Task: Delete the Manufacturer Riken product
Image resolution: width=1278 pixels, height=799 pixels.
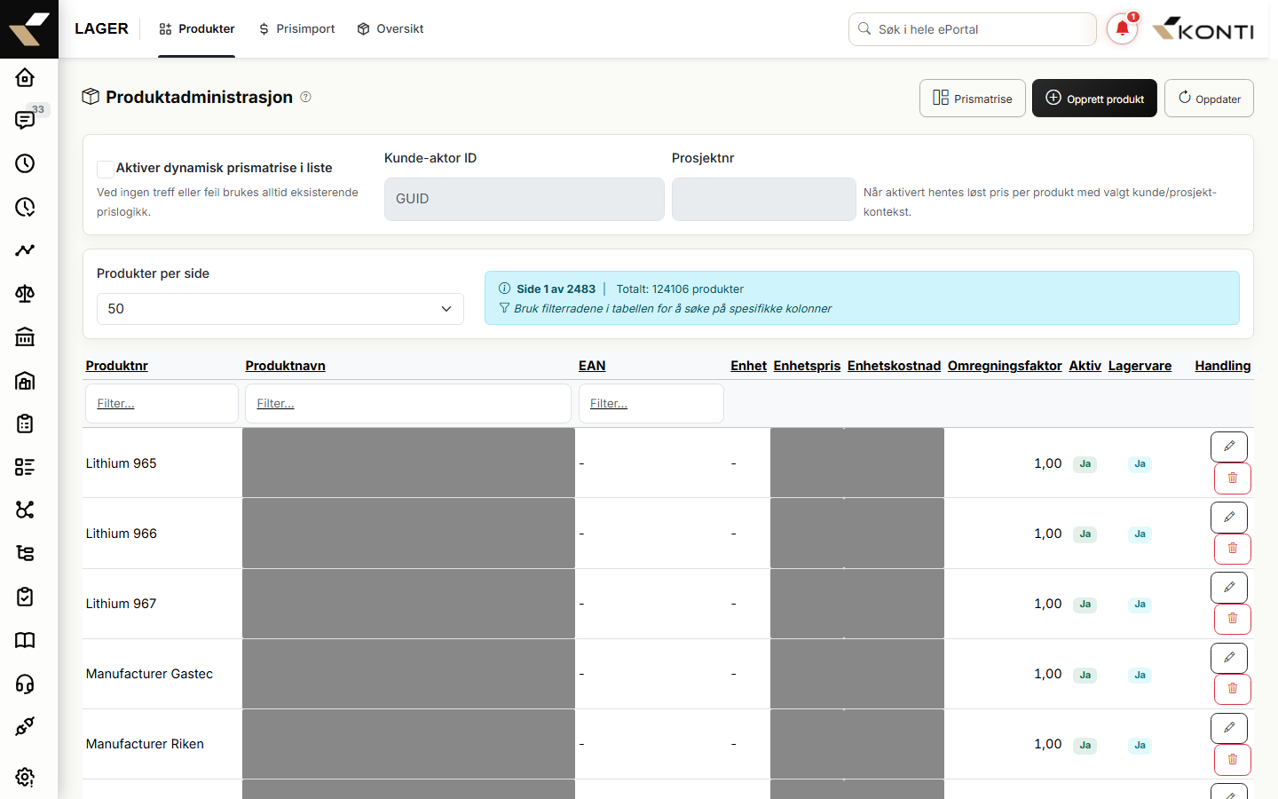Action: point(1233,760)
